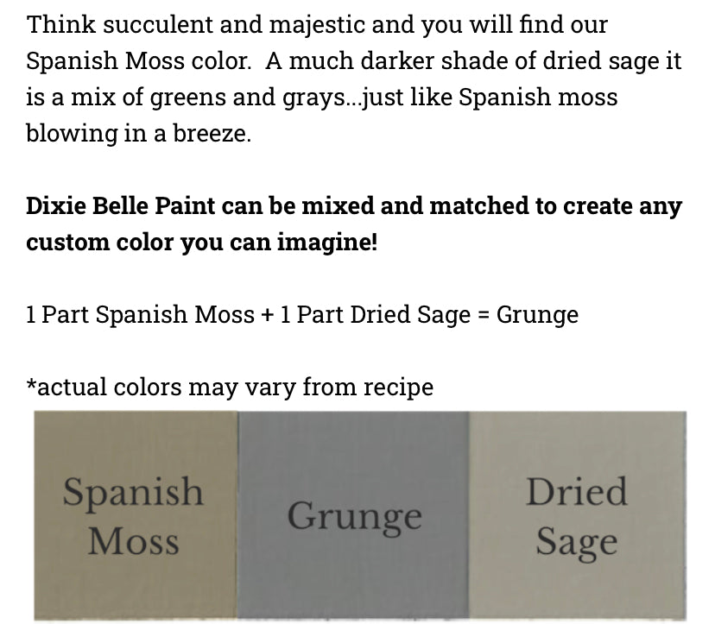
Task: Click the plus sign in the recipe
Action: (x=267, y=315)
